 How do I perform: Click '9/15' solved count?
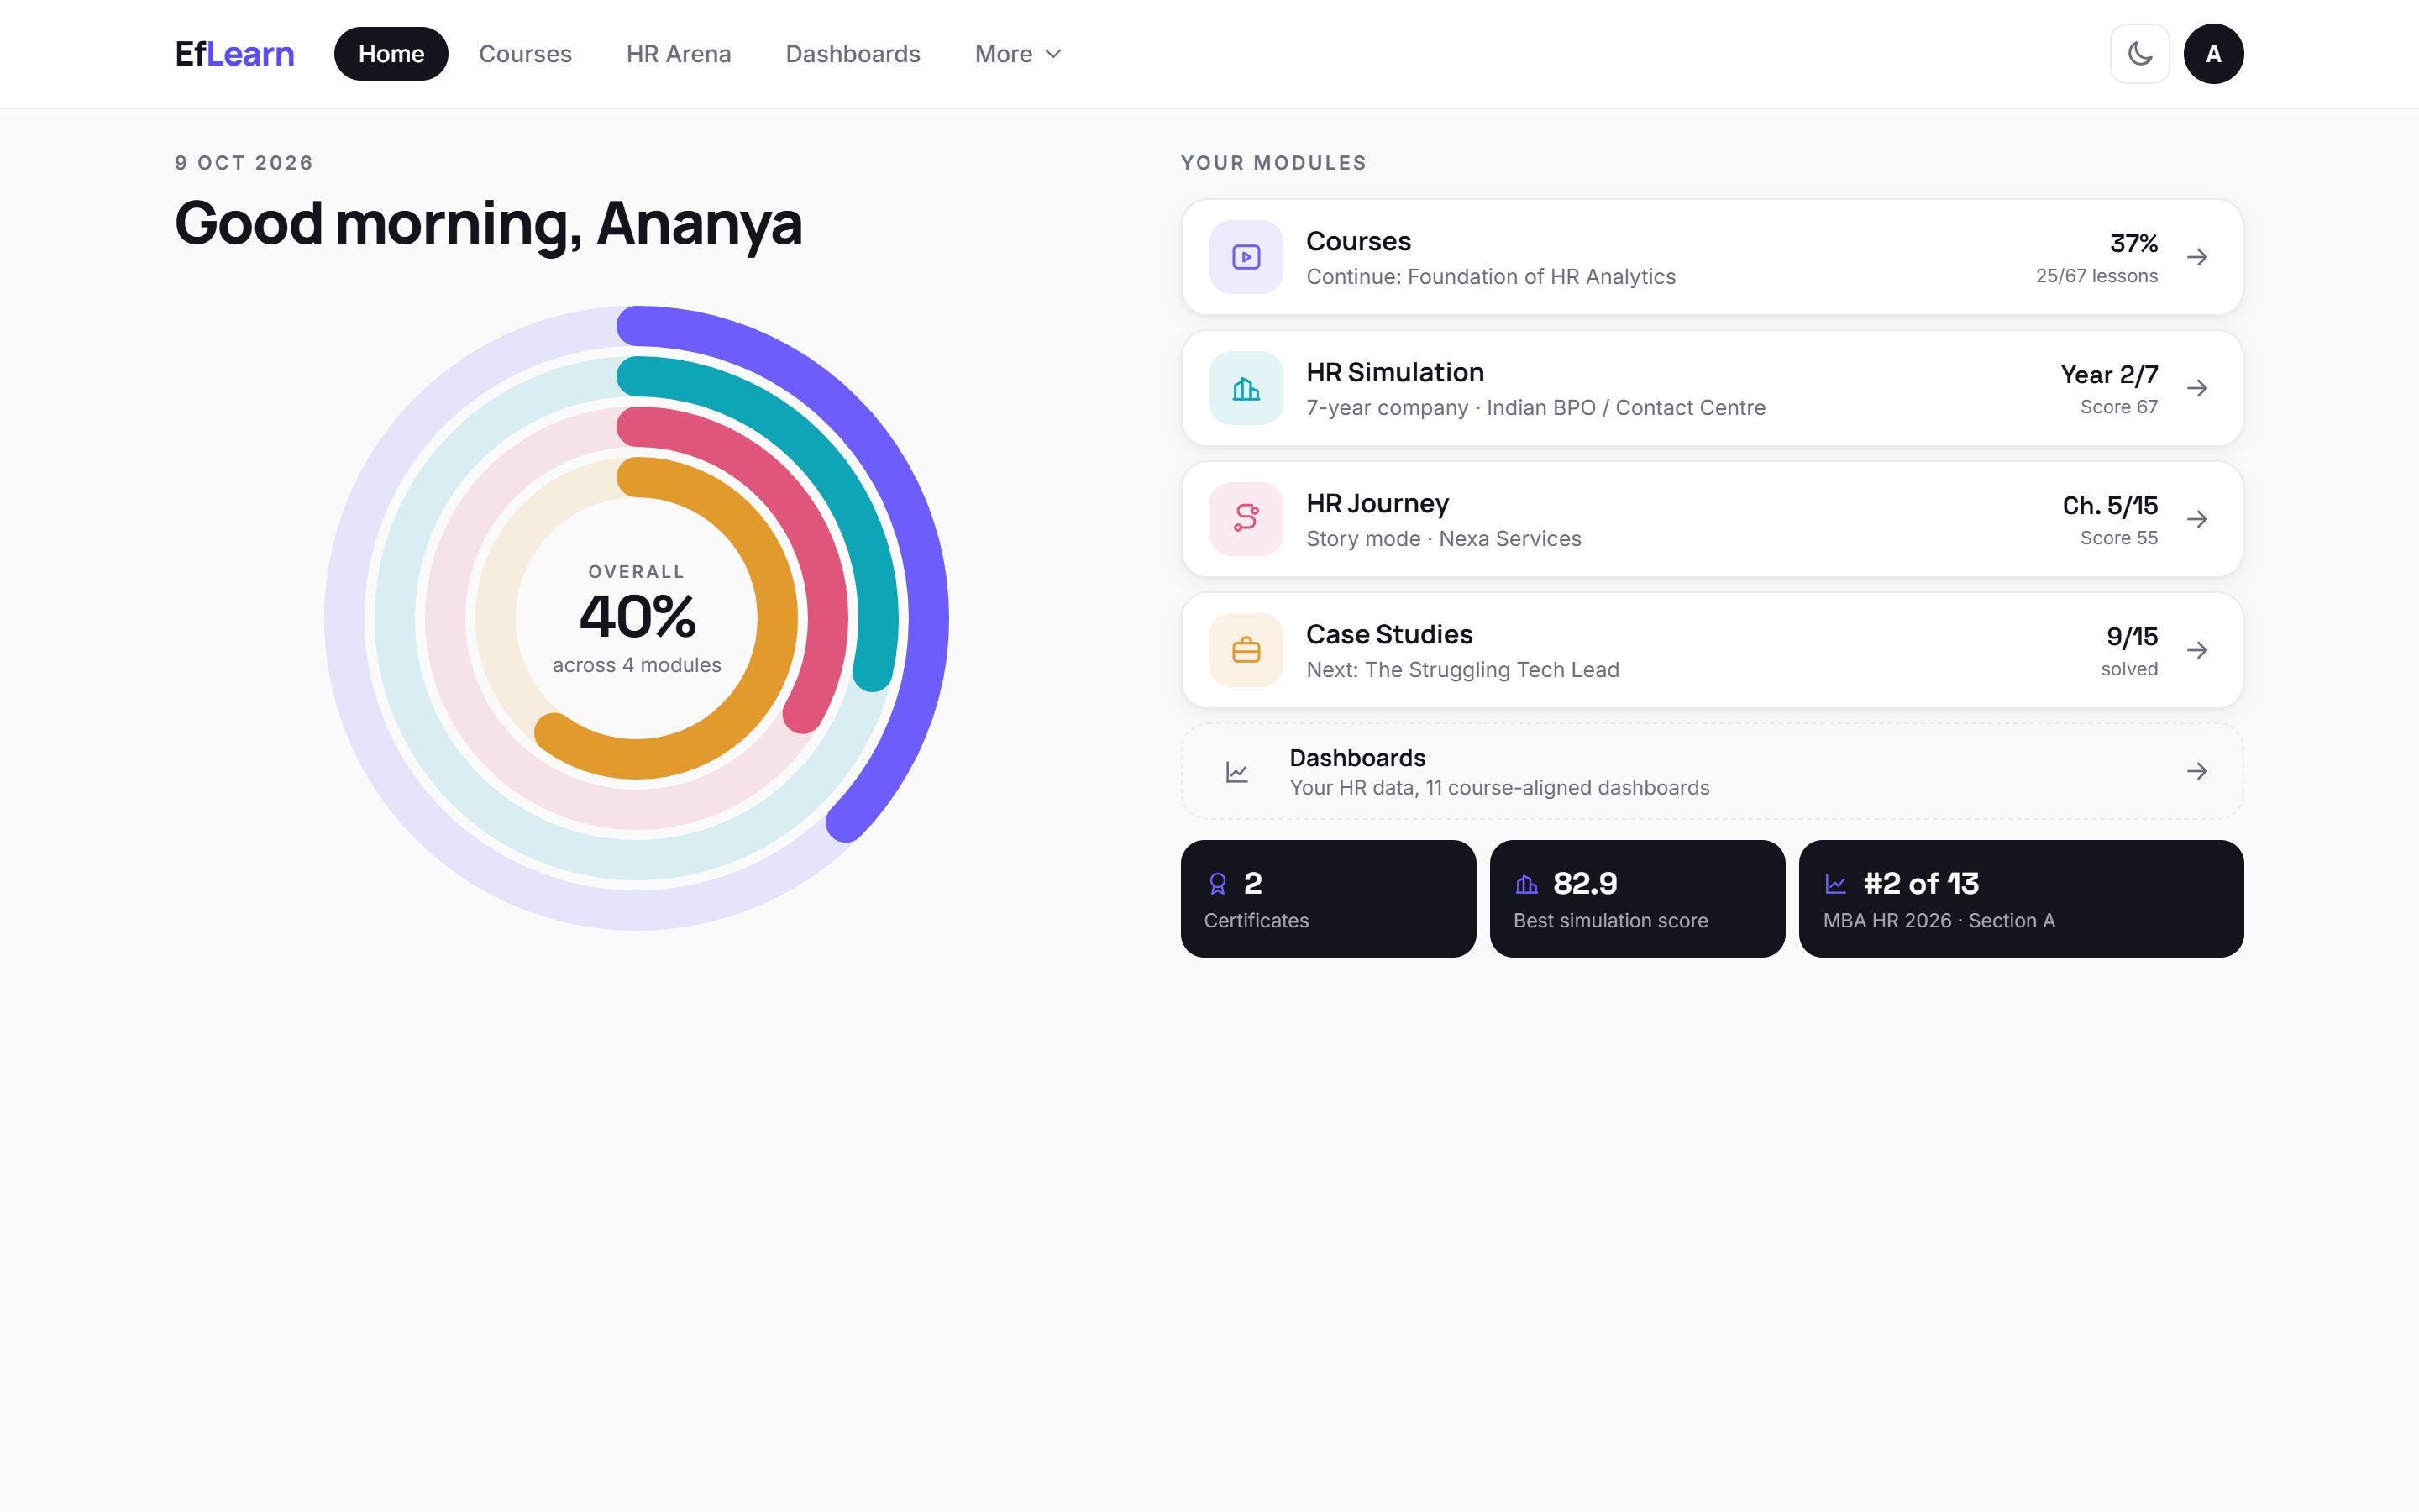point(2131,637)
